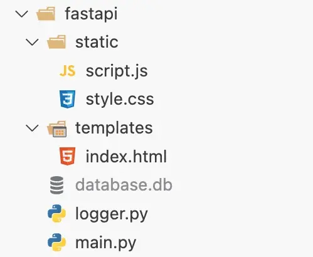Open the index.html file

click(x=126, y=156)
